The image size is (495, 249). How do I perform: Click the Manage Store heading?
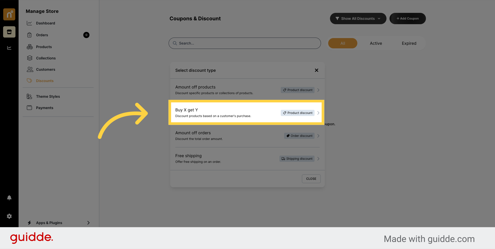42,11
